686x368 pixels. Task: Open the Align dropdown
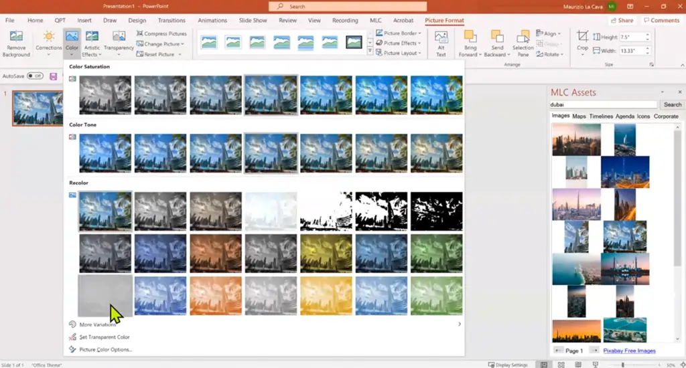tap(549, 33)
